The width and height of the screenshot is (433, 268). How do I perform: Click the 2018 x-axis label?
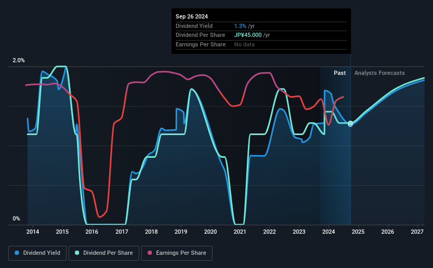[151, 232]
